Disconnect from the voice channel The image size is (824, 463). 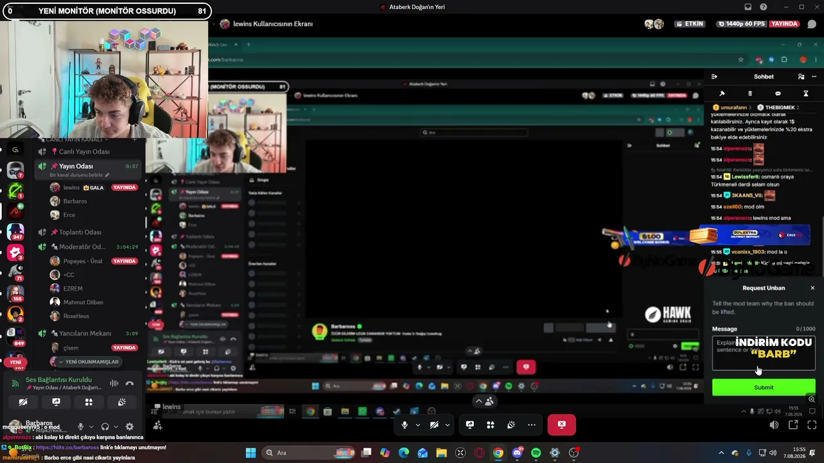pos(129,383)
